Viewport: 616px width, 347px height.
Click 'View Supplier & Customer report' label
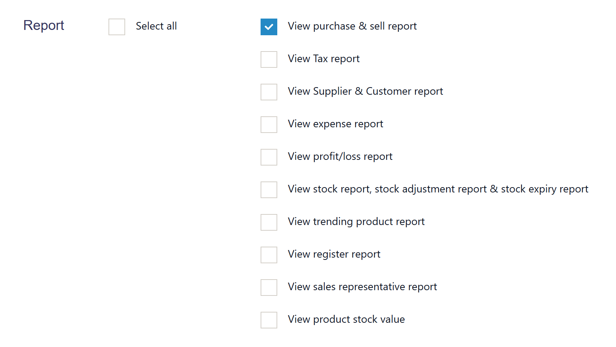[x=365, y=91]
